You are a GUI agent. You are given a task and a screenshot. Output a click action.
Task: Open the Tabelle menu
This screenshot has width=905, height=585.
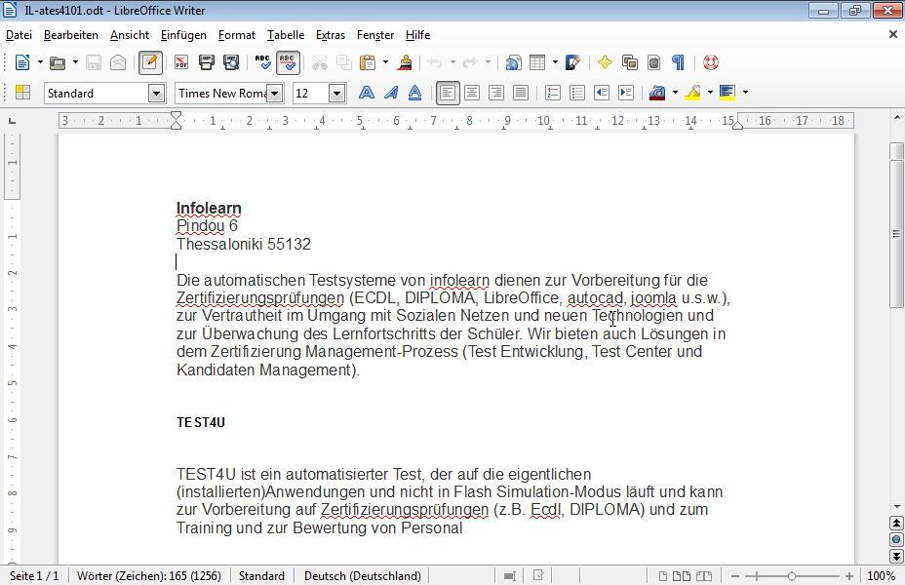pos(286,35)
